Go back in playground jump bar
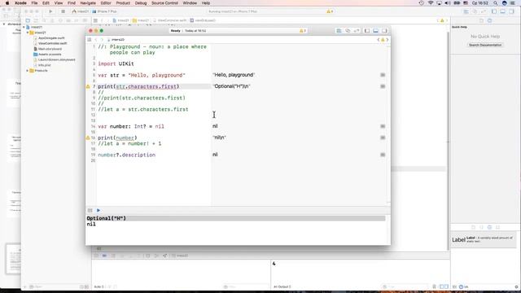Viewport: 521px width, 293px height. (x=96, y=40)
